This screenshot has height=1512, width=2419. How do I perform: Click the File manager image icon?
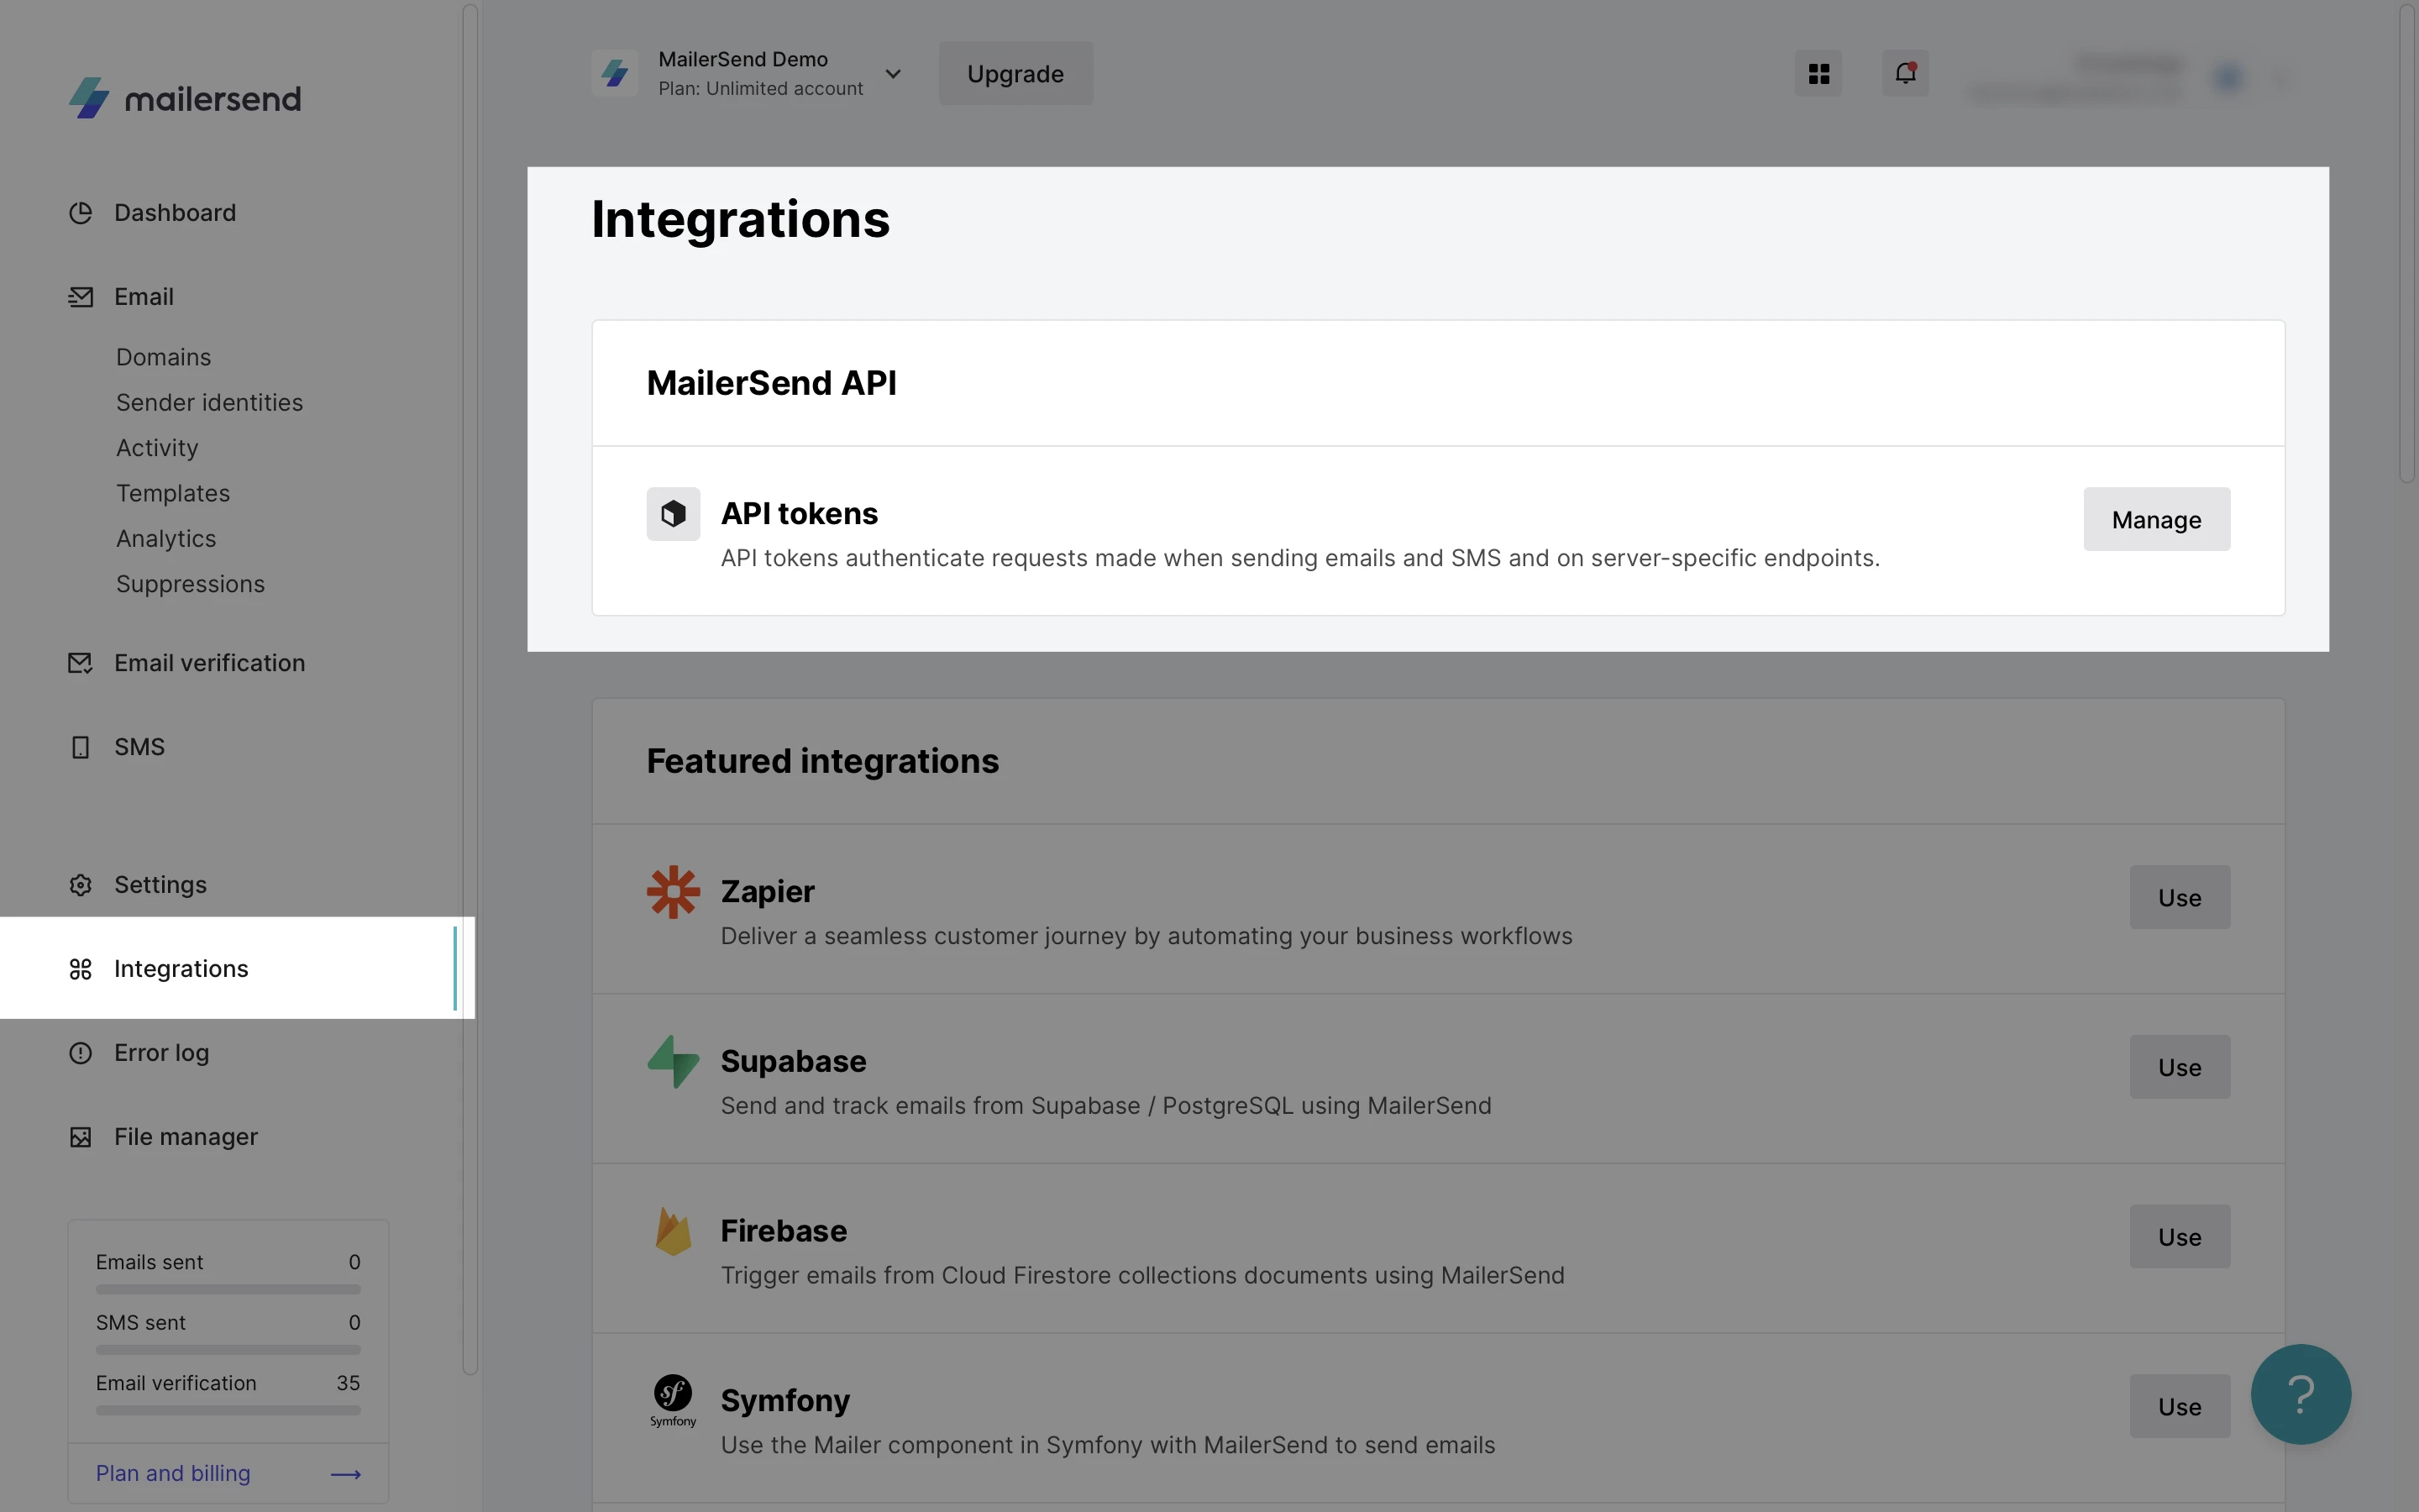click(81, 1137)
